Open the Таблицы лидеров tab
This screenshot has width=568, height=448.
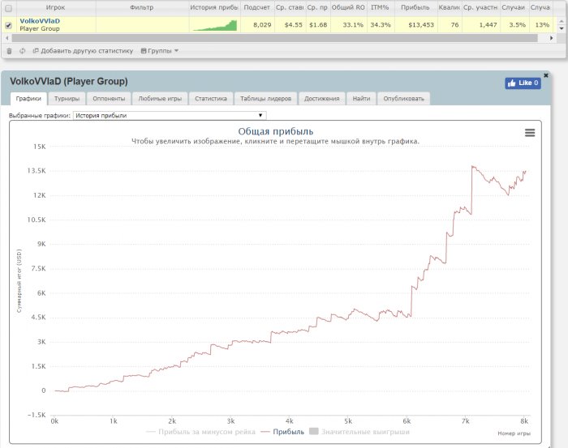pos(265,98)
